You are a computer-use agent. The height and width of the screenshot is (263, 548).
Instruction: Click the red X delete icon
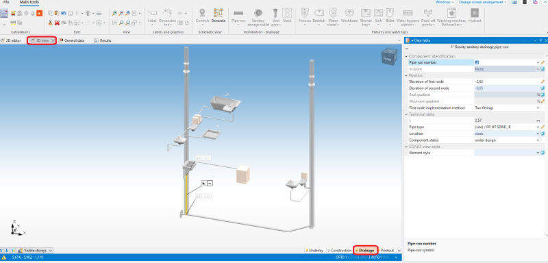tap(57, 23)
